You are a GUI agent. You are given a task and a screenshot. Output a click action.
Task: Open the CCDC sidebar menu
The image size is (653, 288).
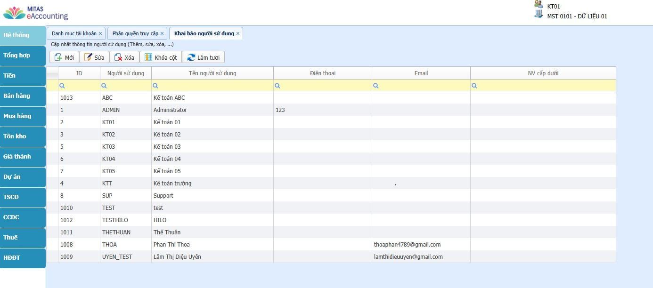click(23, 217)
